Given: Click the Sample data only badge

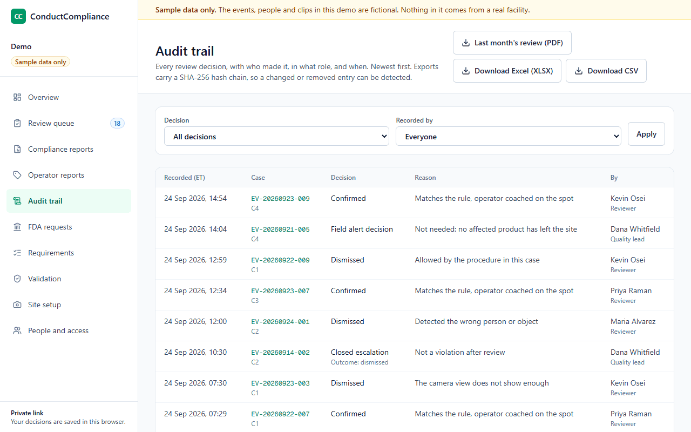Looking at the screenshot, I should click(40, 62).
